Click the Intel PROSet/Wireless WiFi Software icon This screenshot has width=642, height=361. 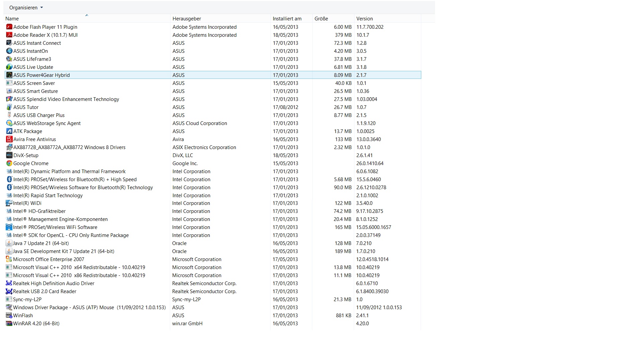(9, 227)
